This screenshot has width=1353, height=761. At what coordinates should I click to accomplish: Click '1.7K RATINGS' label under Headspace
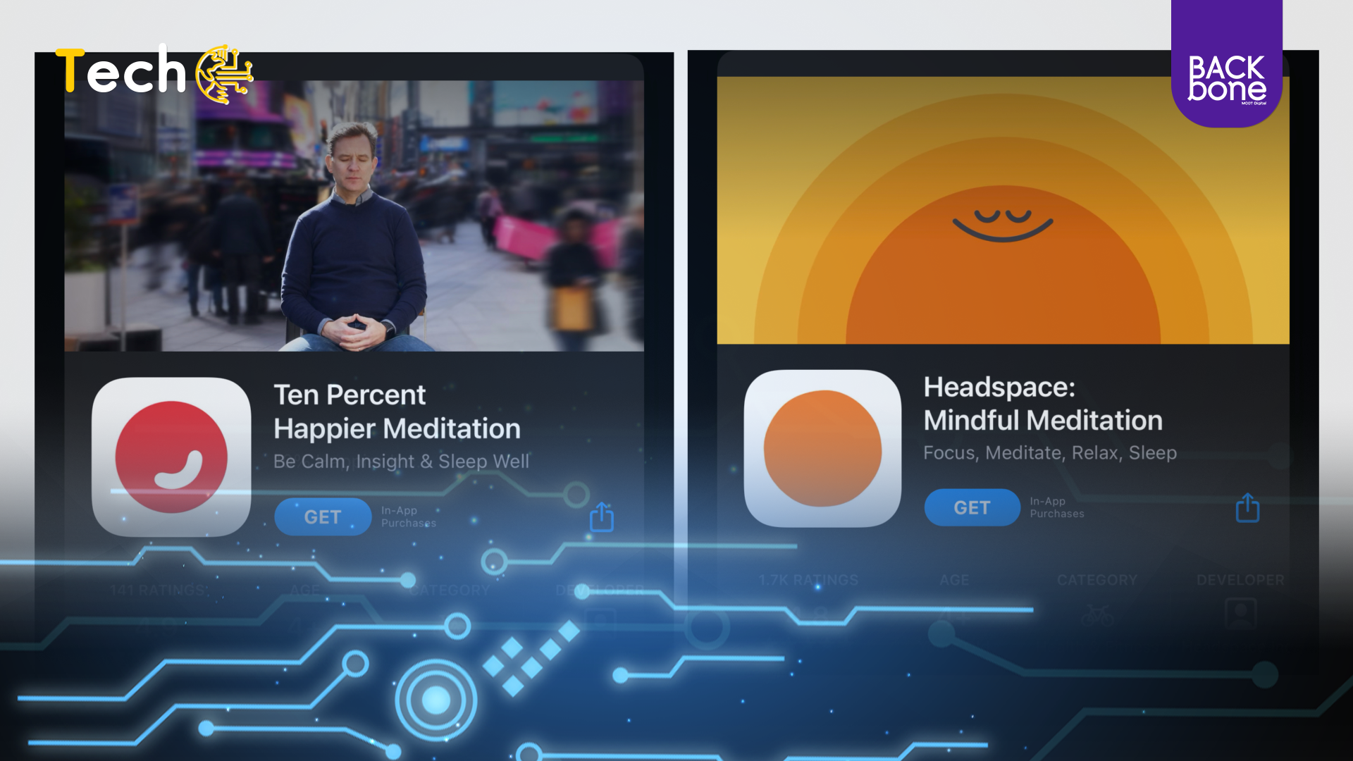(x=808, y=580)
